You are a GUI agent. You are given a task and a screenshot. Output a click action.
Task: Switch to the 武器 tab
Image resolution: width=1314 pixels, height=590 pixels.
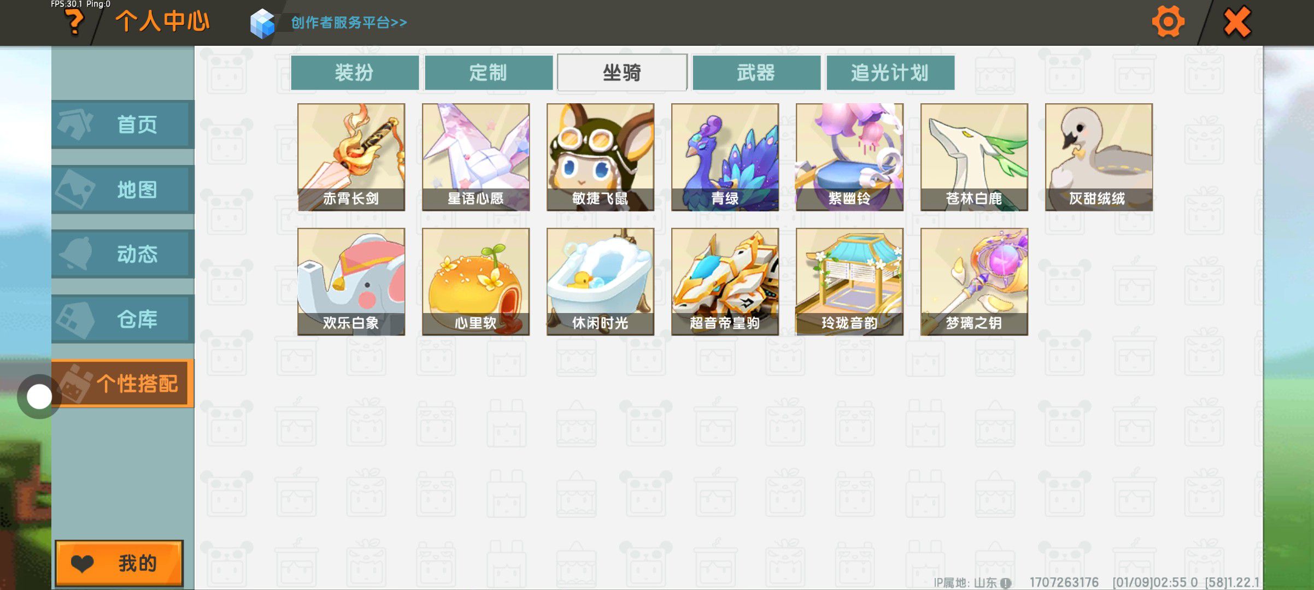coord(756,72)
